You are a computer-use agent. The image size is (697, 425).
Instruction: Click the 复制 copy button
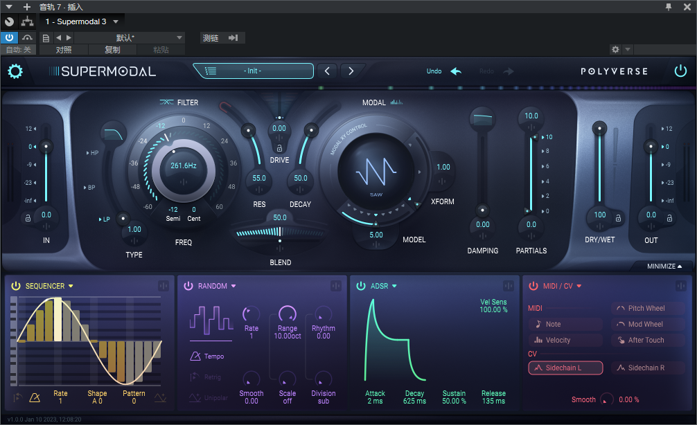(112, 50)
